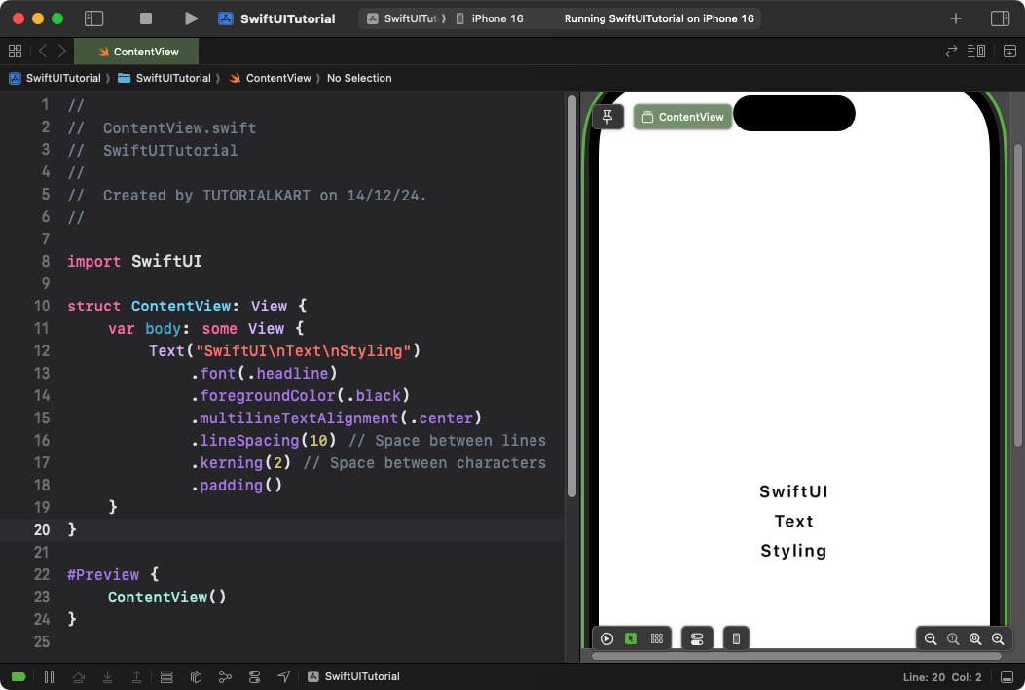Viewport: 1025px width, 690px height.
Task: Toggle the inspector panel on the right
Action: click(1000, 18)
